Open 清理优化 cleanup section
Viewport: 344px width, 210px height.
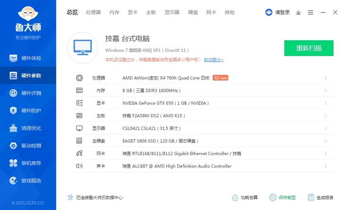[28, 128]
